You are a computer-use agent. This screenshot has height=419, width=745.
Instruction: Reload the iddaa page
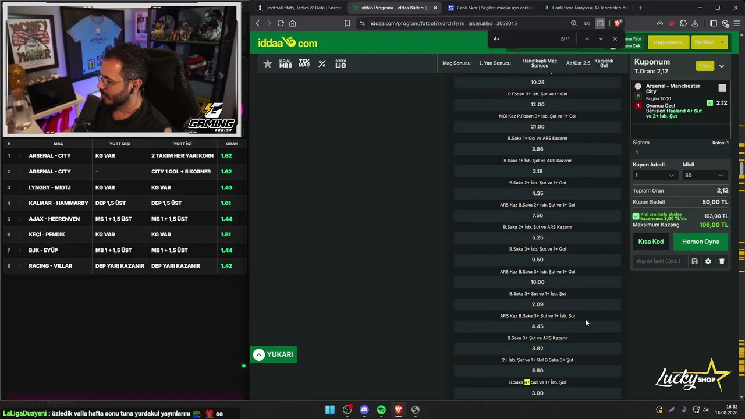tap(281, 23)
